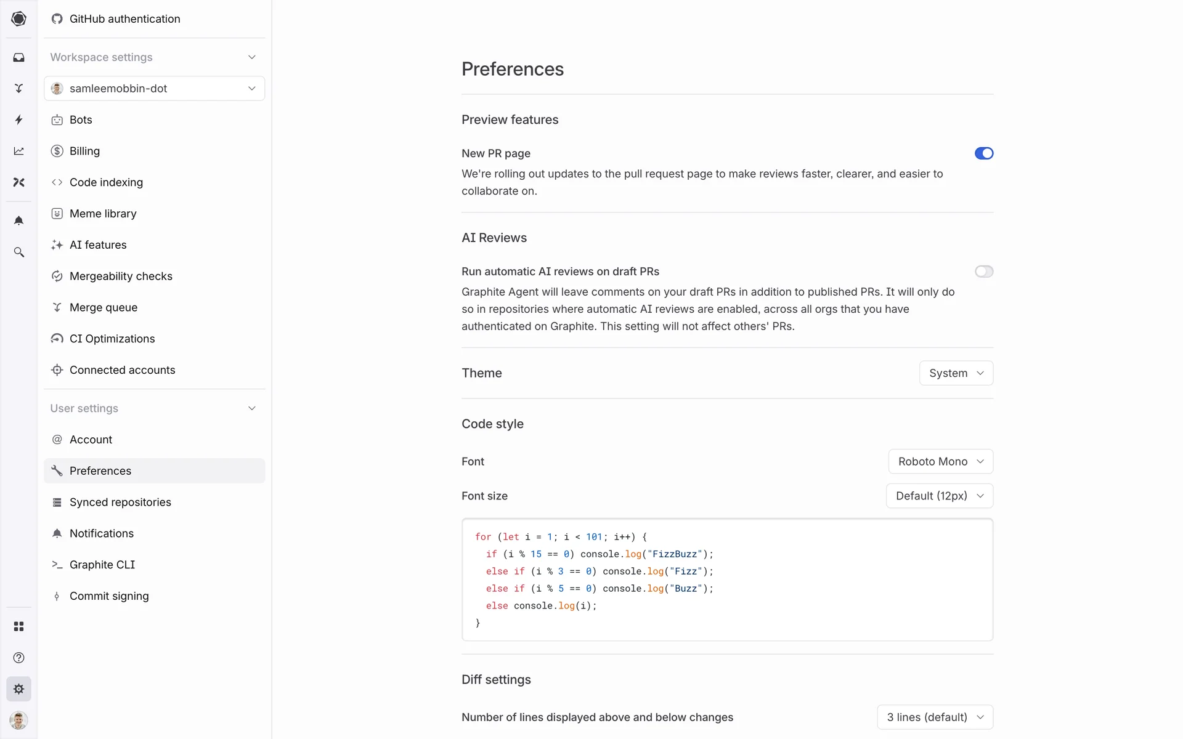Enable automatic AI reviews on draft PRs
Screen dimensions: 1183x739
[983, 272]
